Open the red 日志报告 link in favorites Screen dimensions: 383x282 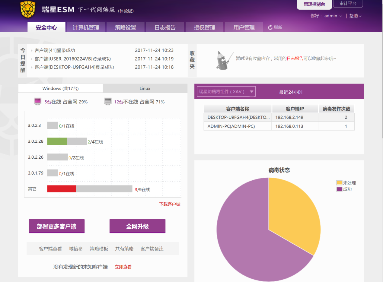295,59
